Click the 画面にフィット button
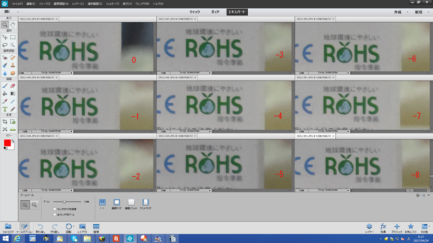Screen dimensions: 433x243 tap(131, 203)
